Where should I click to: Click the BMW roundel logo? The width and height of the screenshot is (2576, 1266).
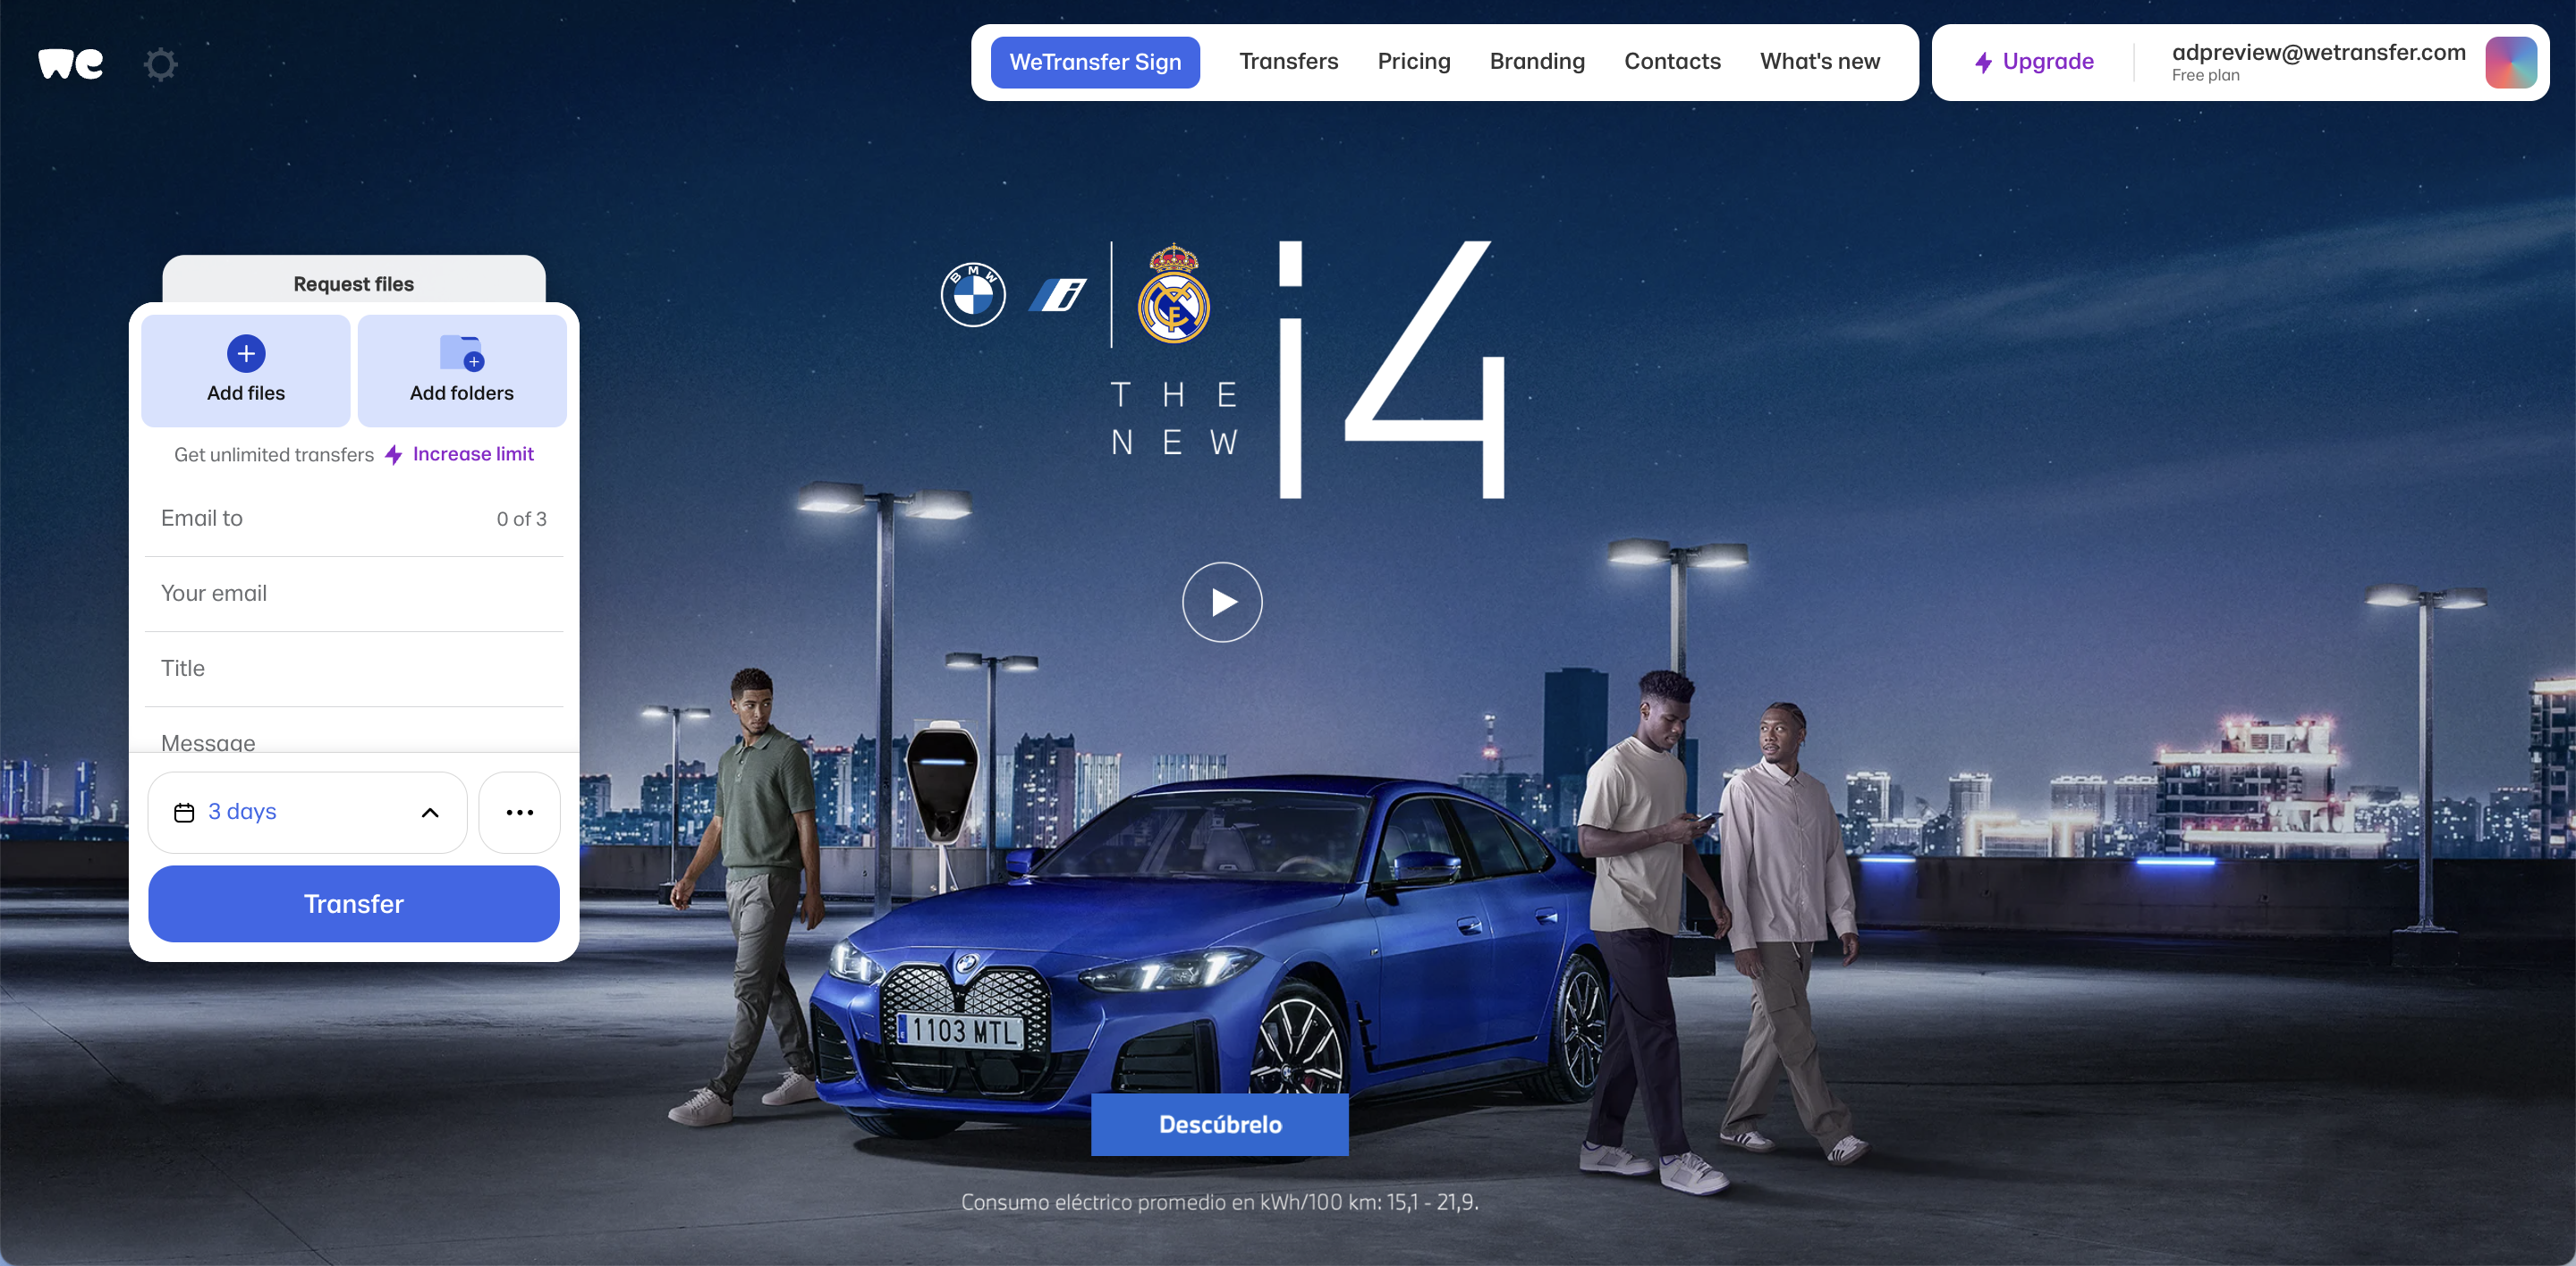coord(973,295)
